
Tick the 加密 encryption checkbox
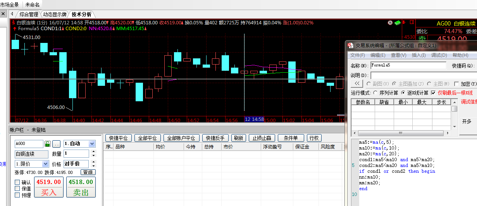coord(456,84)
